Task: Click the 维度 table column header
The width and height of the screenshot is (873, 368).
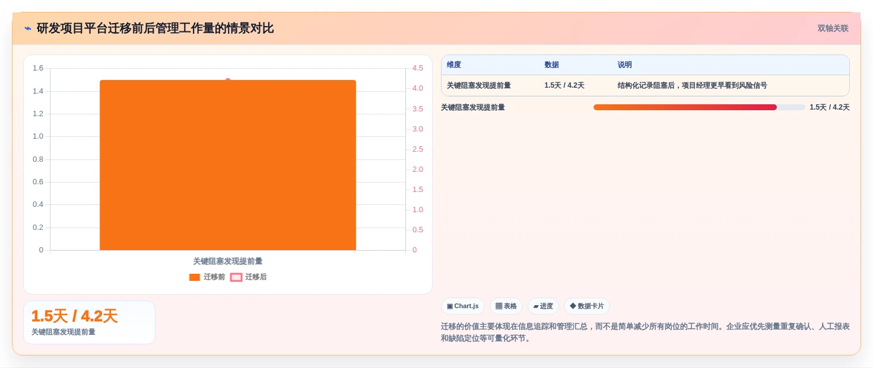Action: (454, 65)
